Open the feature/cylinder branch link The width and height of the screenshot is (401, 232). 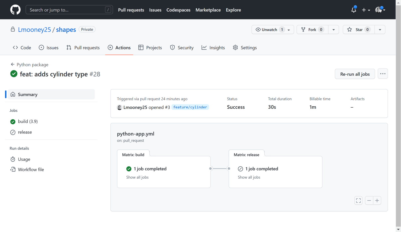coord(190,107)
